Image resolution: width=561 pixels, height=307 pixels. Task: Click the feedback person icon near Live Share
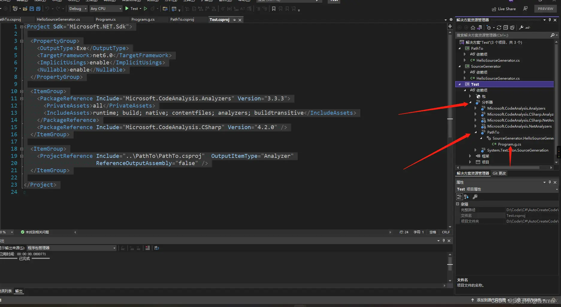[525, 9]
